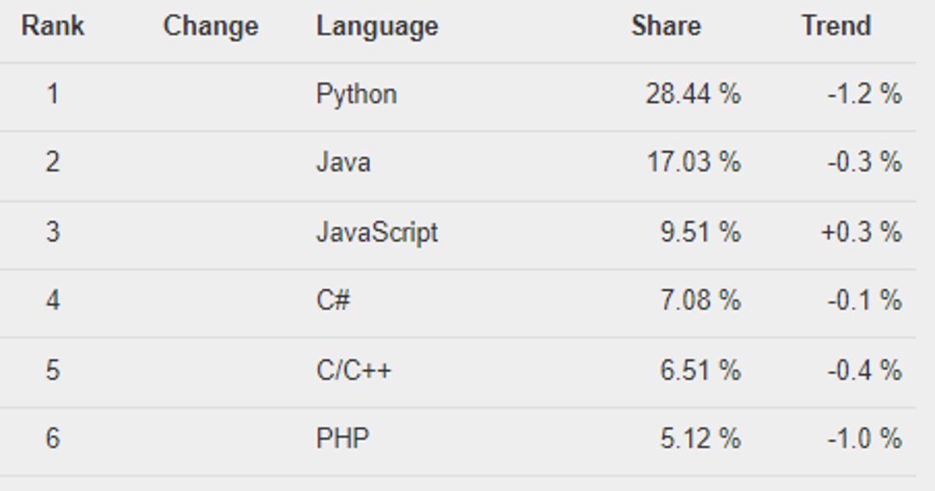935x491 pixels.
Task: Sort the table by Change column
Action: pyautogui.click(x=211, y=26)
